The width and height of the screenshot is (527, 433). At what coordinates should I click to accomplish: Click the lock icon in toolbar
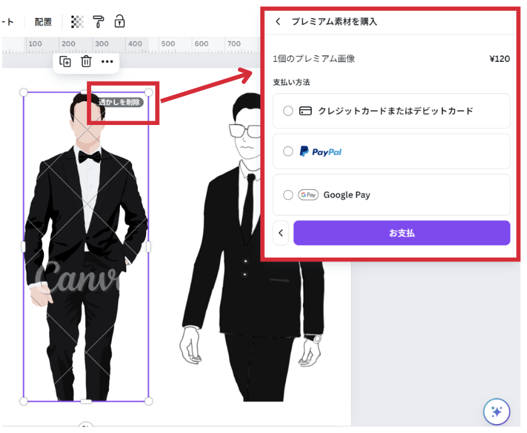click(119, 22)
